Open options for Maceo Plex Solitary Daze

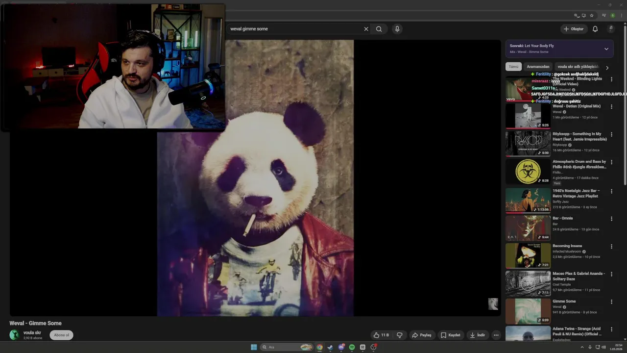coord(611,274)
